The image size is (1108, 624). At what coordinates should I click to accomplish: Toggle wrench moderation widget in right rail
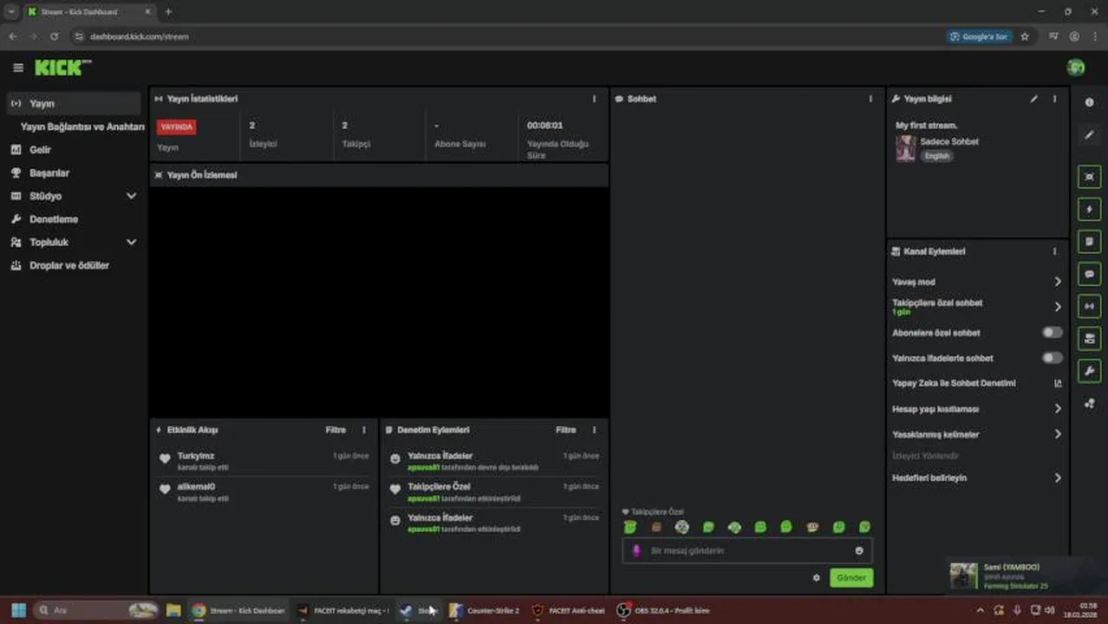1089,371
